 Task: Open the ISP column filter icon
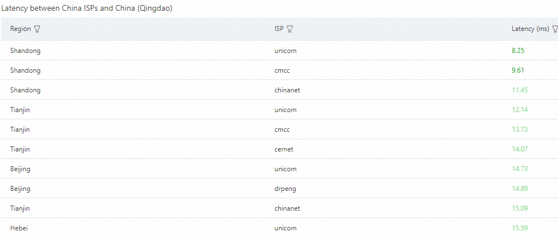tap(289, 29)
